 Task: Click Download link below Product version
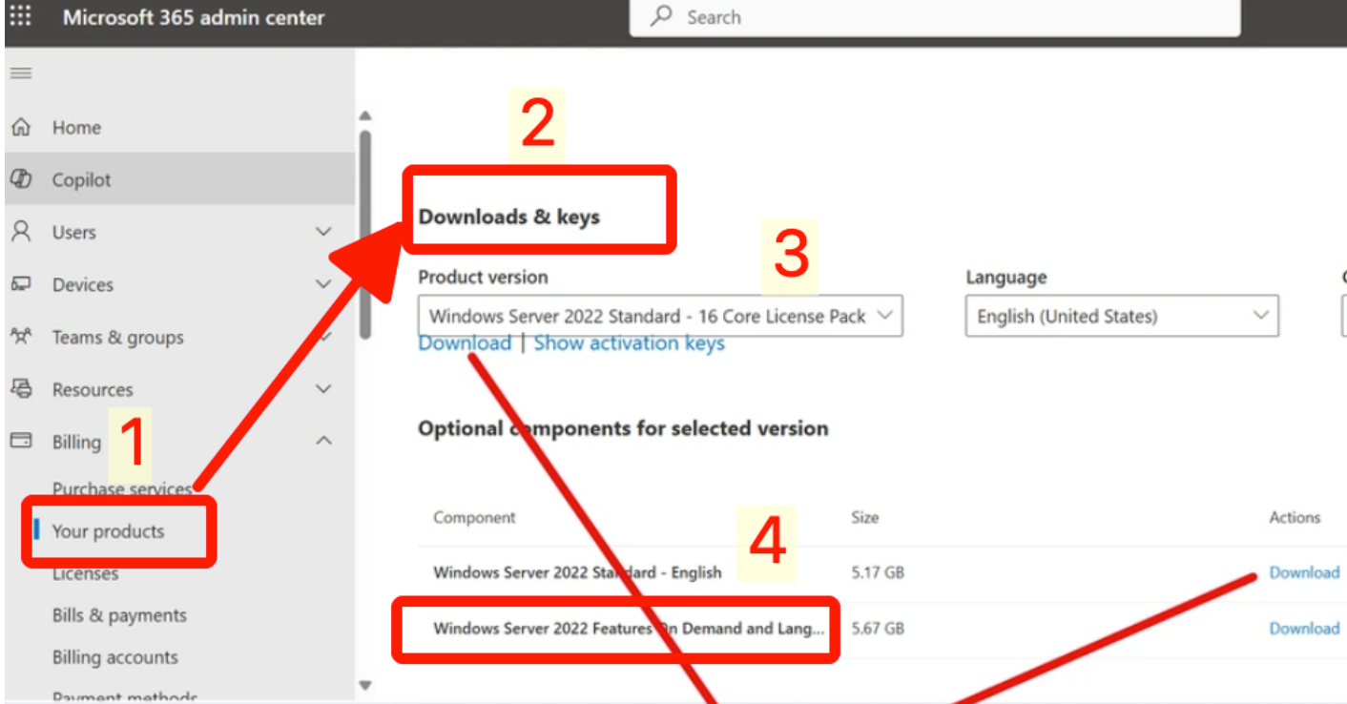click(465, 343)
